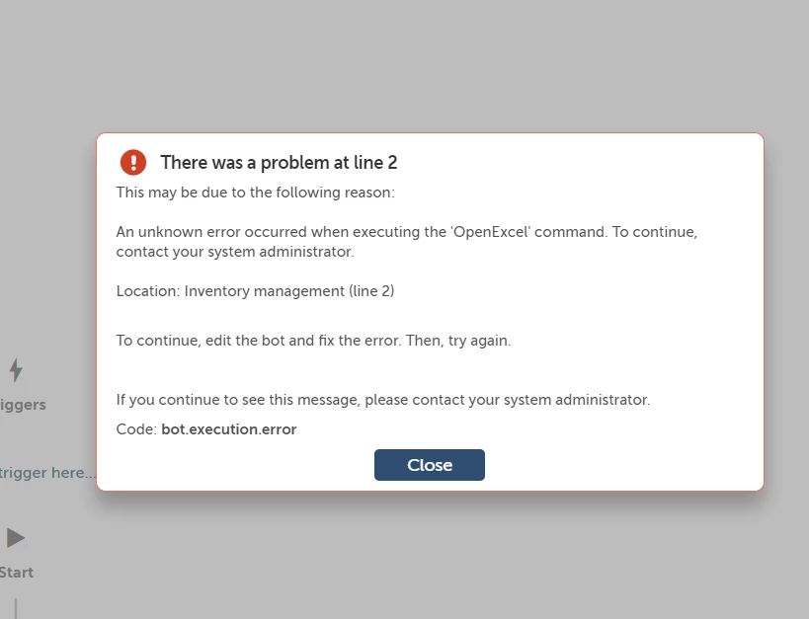Click the red error exclamation icon
Viewport: 809px width, 619px height.
pos(133,162)
